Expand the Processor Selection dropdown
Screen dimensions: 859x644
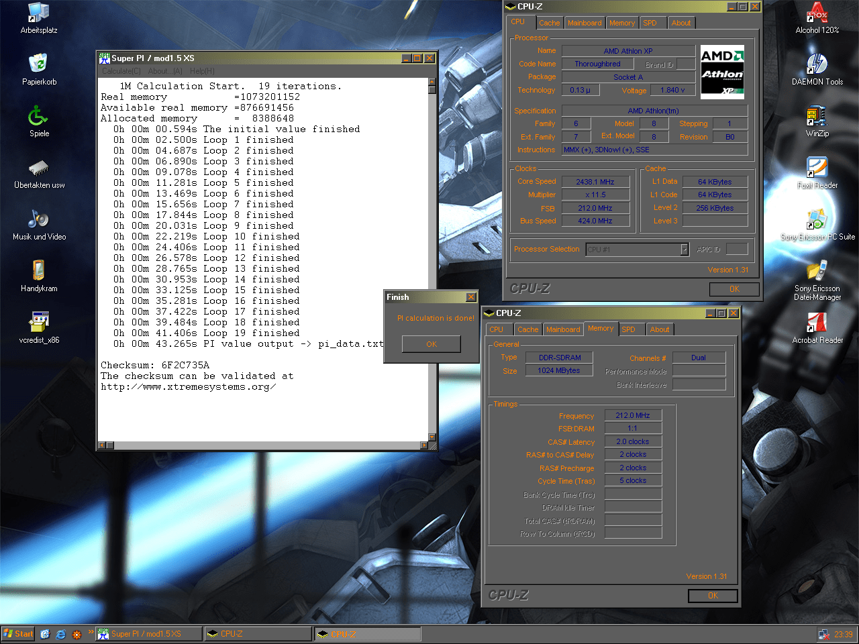(685, 250)
